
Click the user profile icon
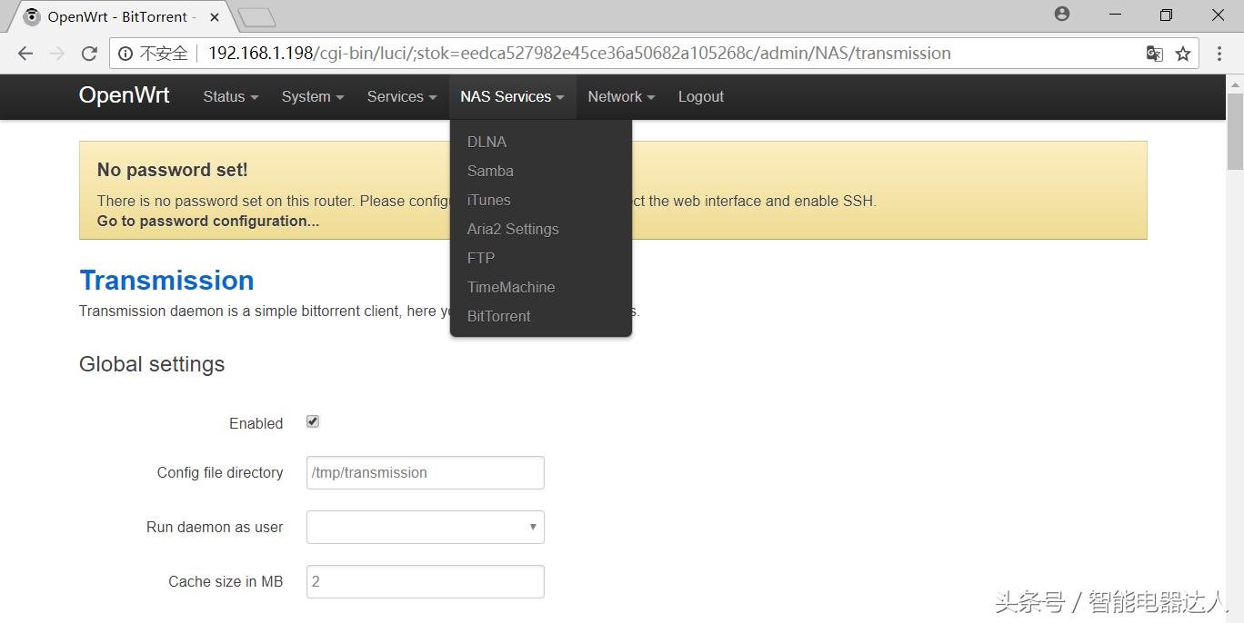click(x=1062, y=15)
